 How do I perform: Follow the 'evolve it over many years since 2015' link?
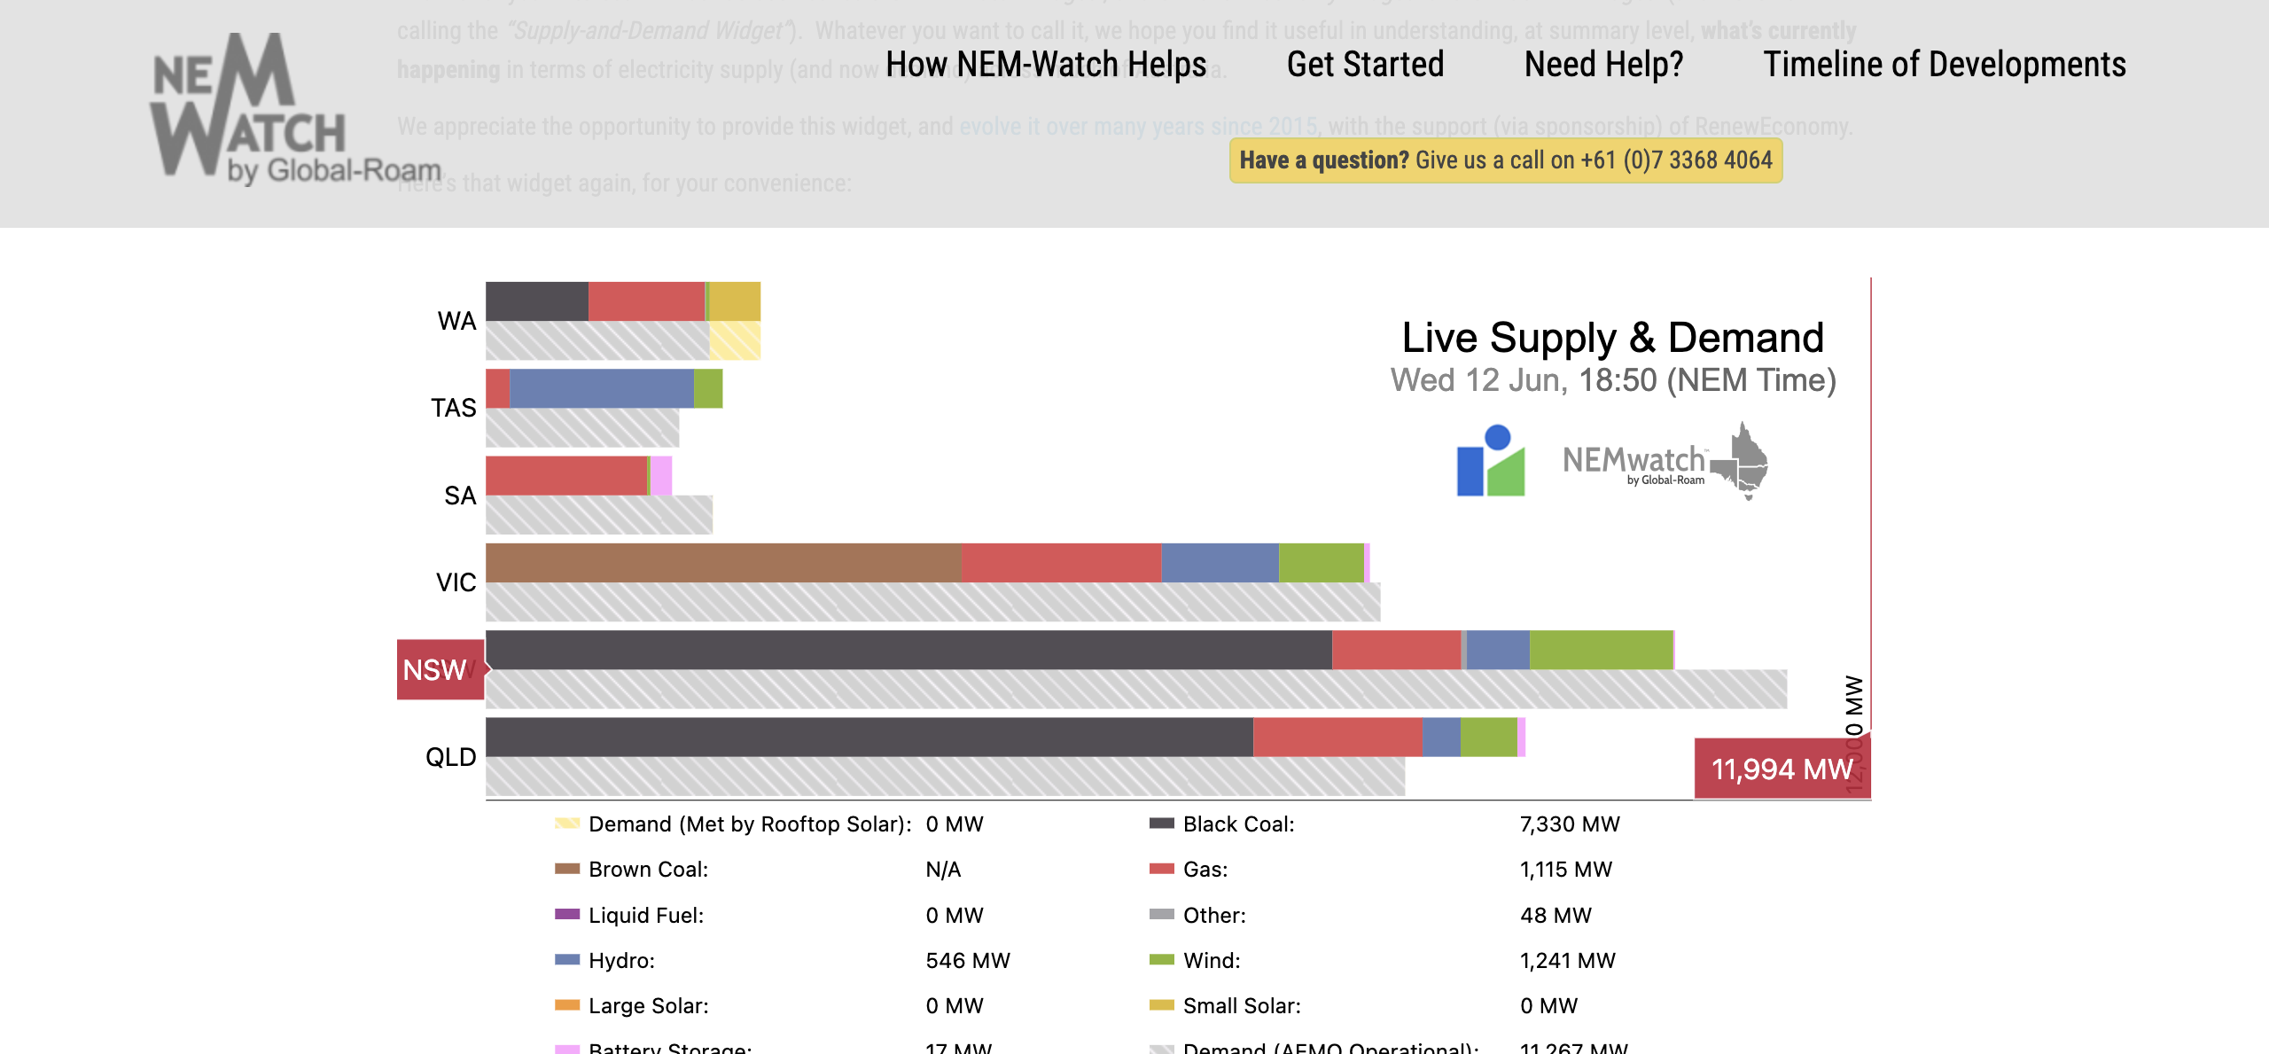[x=1138, y=127]
